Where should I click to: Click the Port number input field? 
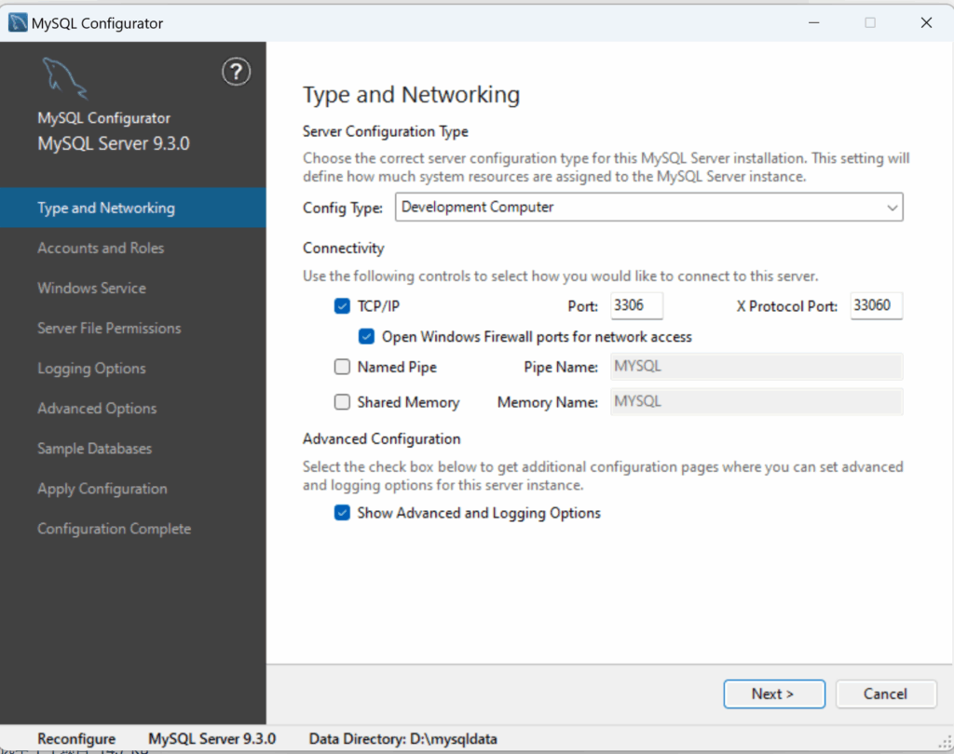pos(636,305)
